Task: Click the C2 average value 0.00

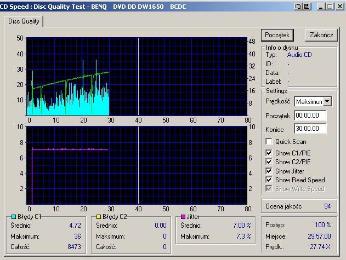Action: click(161, 226)
